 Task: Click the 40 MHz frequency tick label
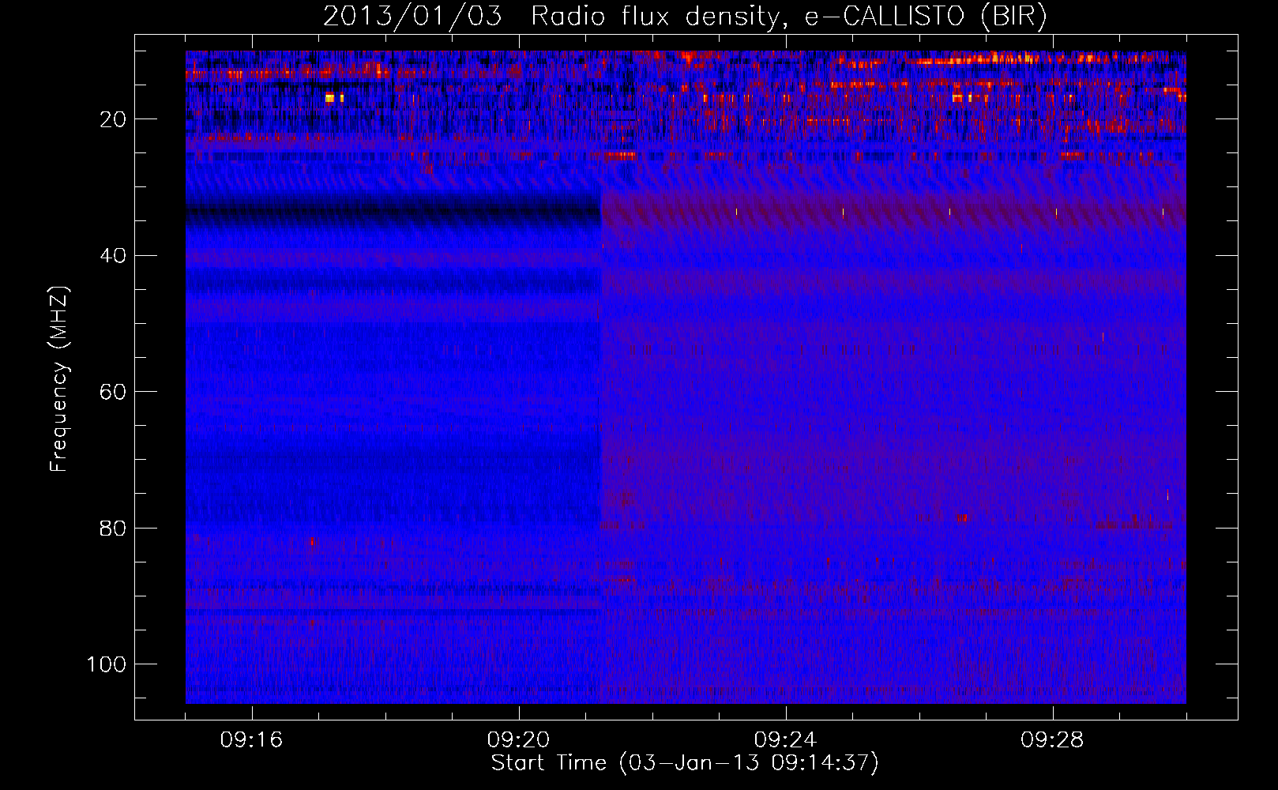pyautogui.click(x=114, y=256)
